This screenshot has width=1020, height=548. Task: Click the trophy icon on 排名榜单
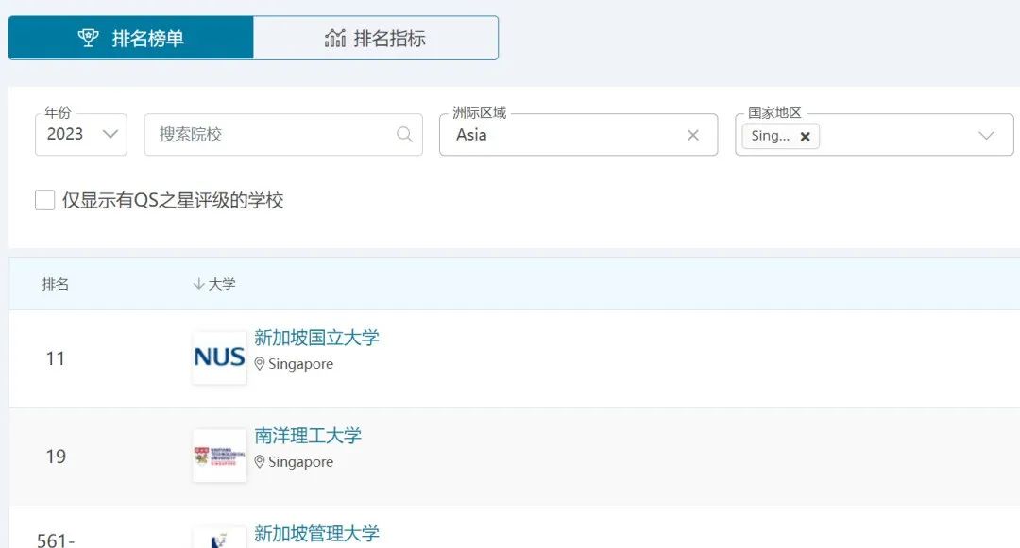pyautogui.click(x=89, y=38)
